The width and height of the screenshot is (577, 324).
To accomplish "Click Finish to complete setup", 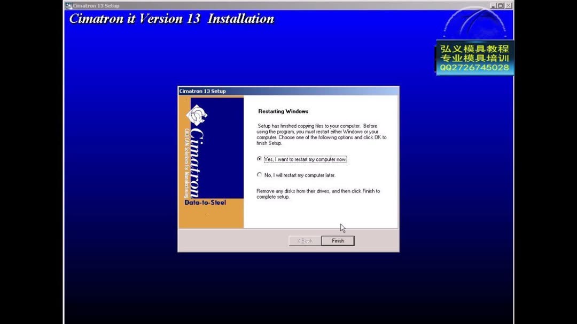I will 337,240.
